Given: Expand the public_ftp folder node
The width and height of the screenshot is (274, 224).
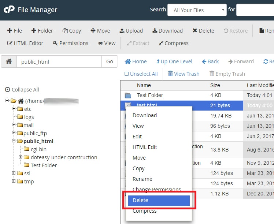Looking at the screenshot, I should click(x=14, y=133).
